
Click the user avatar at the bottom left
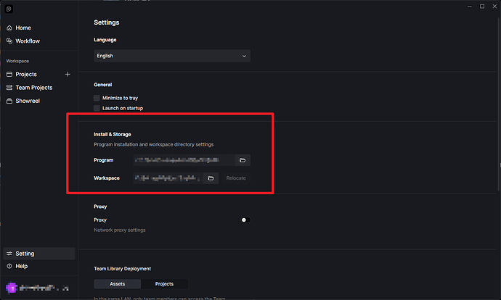(10, 287)
